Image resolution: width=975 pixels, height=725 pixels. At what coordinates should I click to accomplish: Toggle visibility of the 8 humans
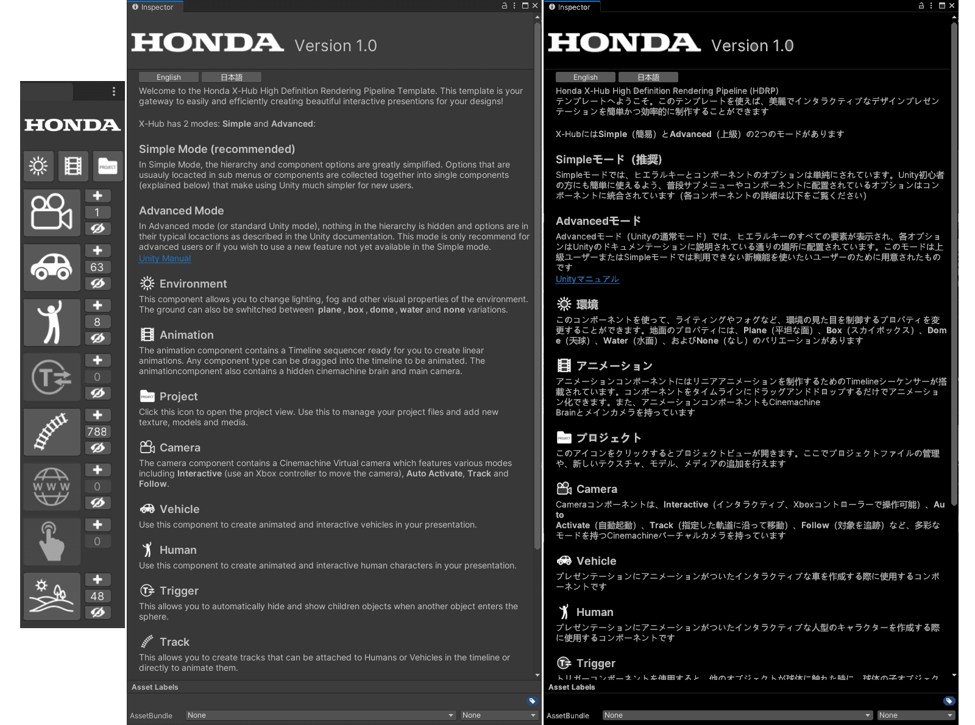[x=98, y=338]
